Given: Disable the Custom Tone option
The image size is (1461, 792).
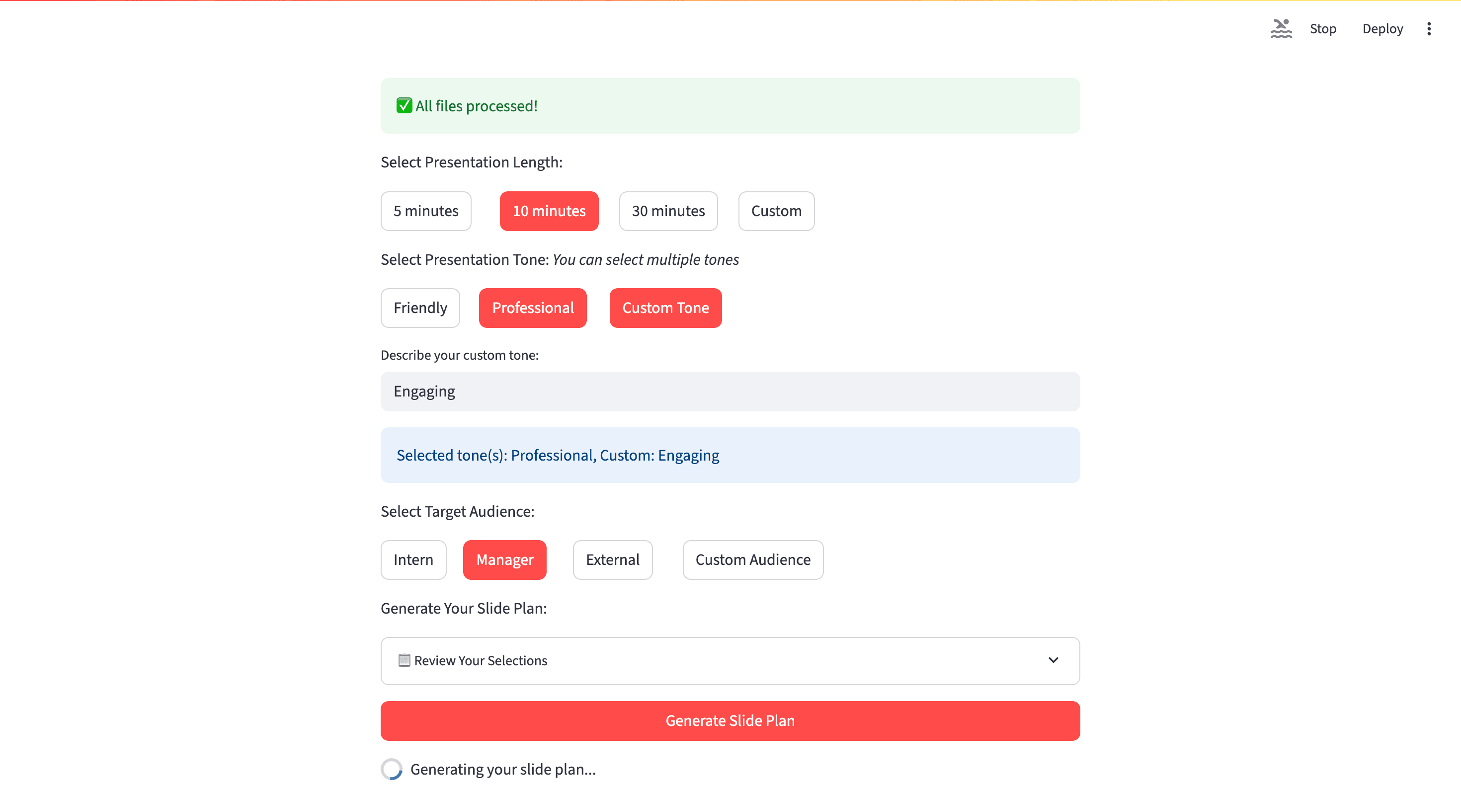Looking at the screenshot, I should click(665, 308).
